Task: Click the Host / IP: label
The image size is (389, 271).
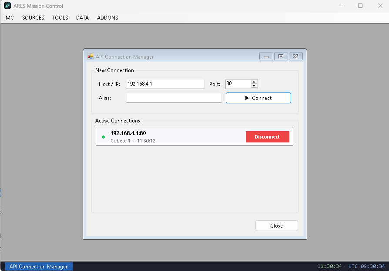Action: coord(109,84)
